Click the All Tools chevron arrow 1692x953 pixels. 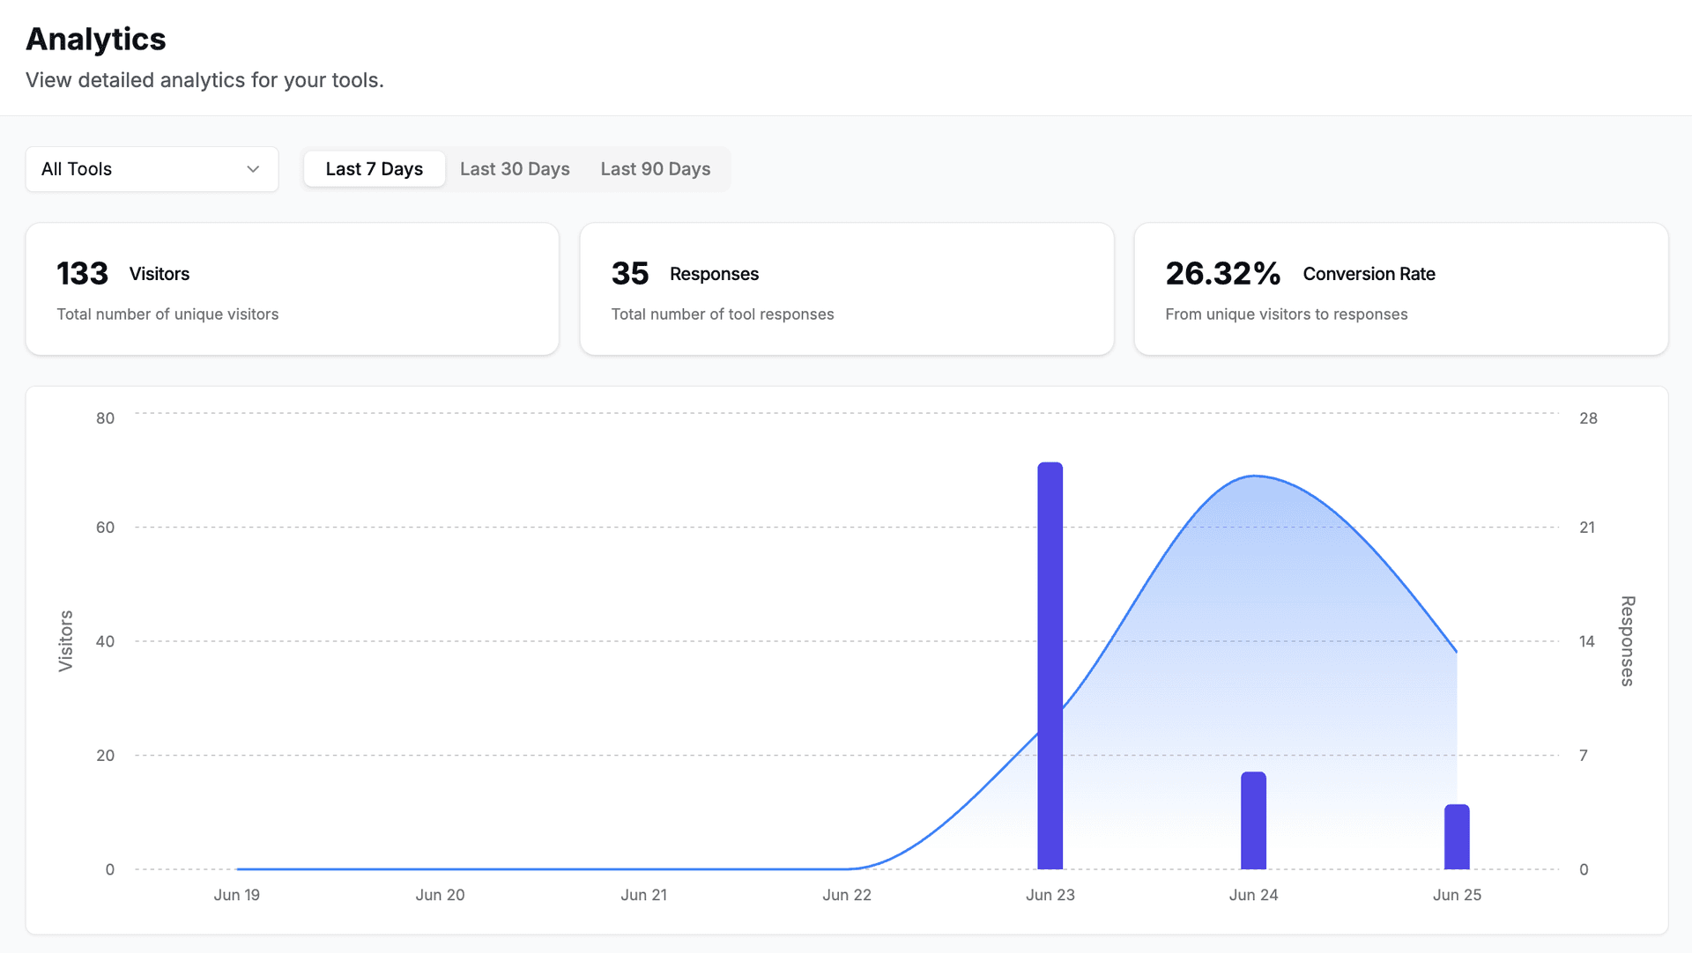point(253,169)
